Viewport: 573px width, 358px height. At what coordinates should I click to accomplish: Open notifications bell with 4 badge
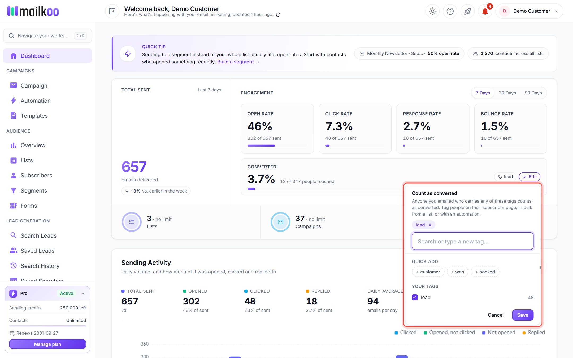[485, 11]
